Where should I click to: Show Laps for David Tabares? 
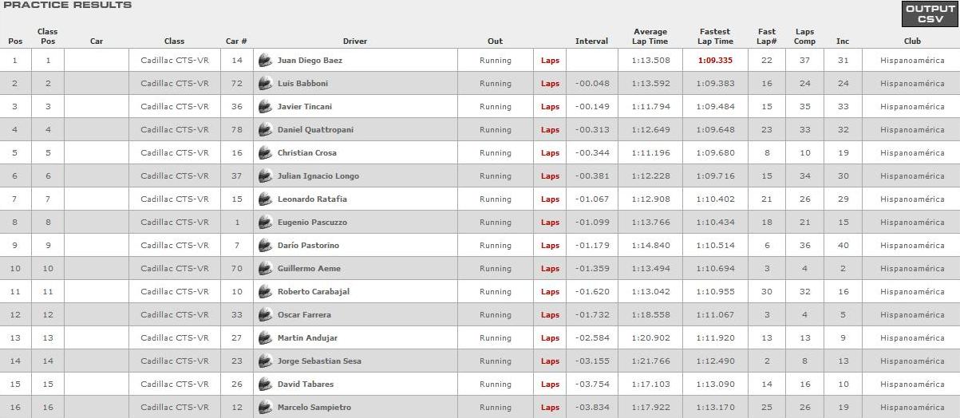550,384
